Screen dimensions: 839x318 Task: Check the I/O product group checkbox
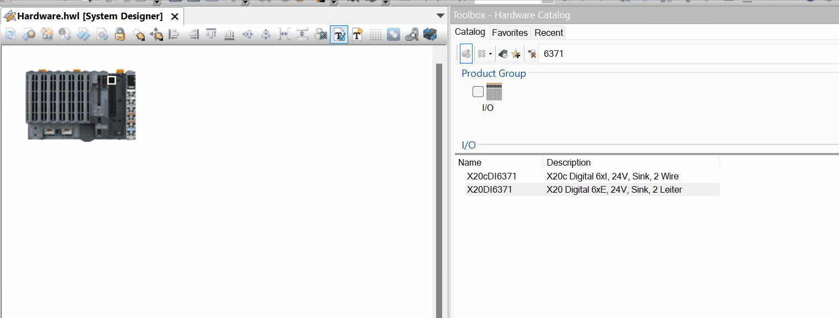(478, 92)
